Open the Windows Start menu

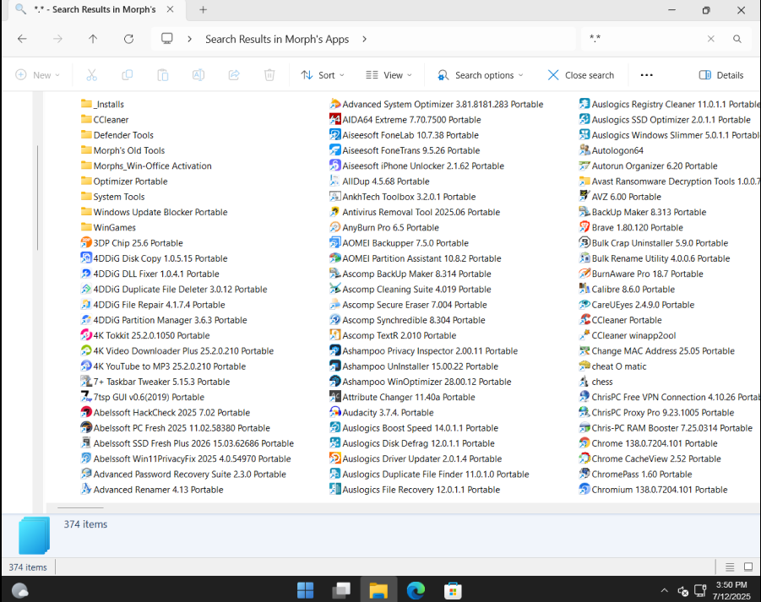(305, 590)
